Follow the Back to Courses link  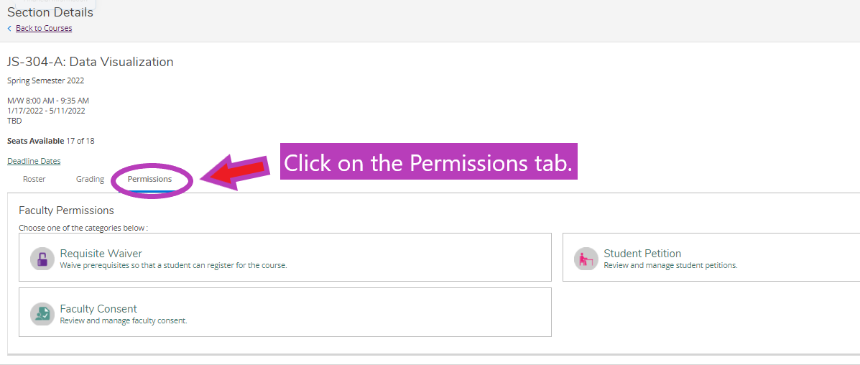(x=44, y=28)
